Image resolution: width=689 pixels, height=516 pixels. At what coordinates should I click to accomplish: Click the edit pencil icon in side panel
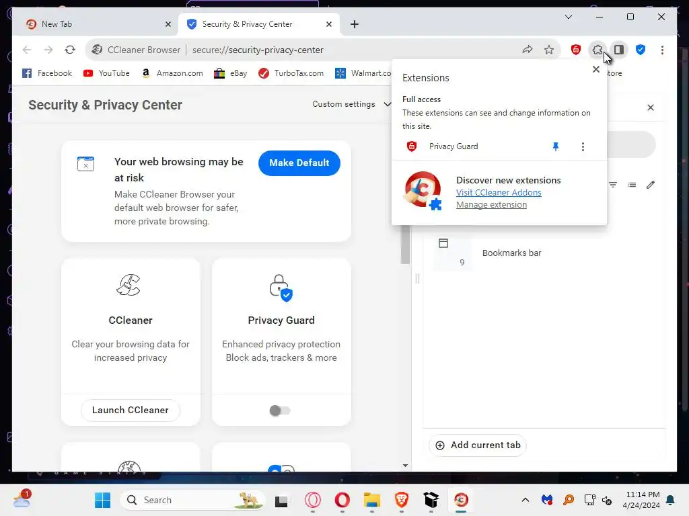point(651,185)
